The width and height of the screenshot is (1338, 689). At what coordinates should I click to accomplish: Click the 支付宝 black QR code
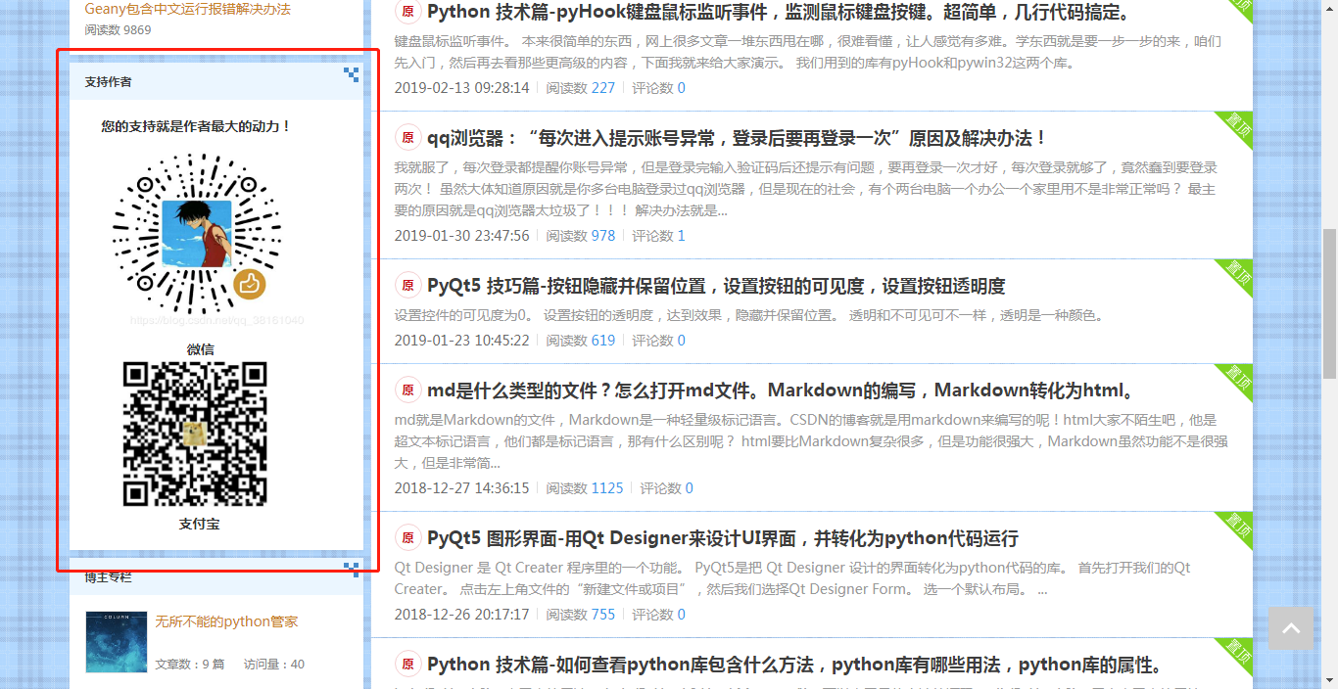tap(195, 435)
